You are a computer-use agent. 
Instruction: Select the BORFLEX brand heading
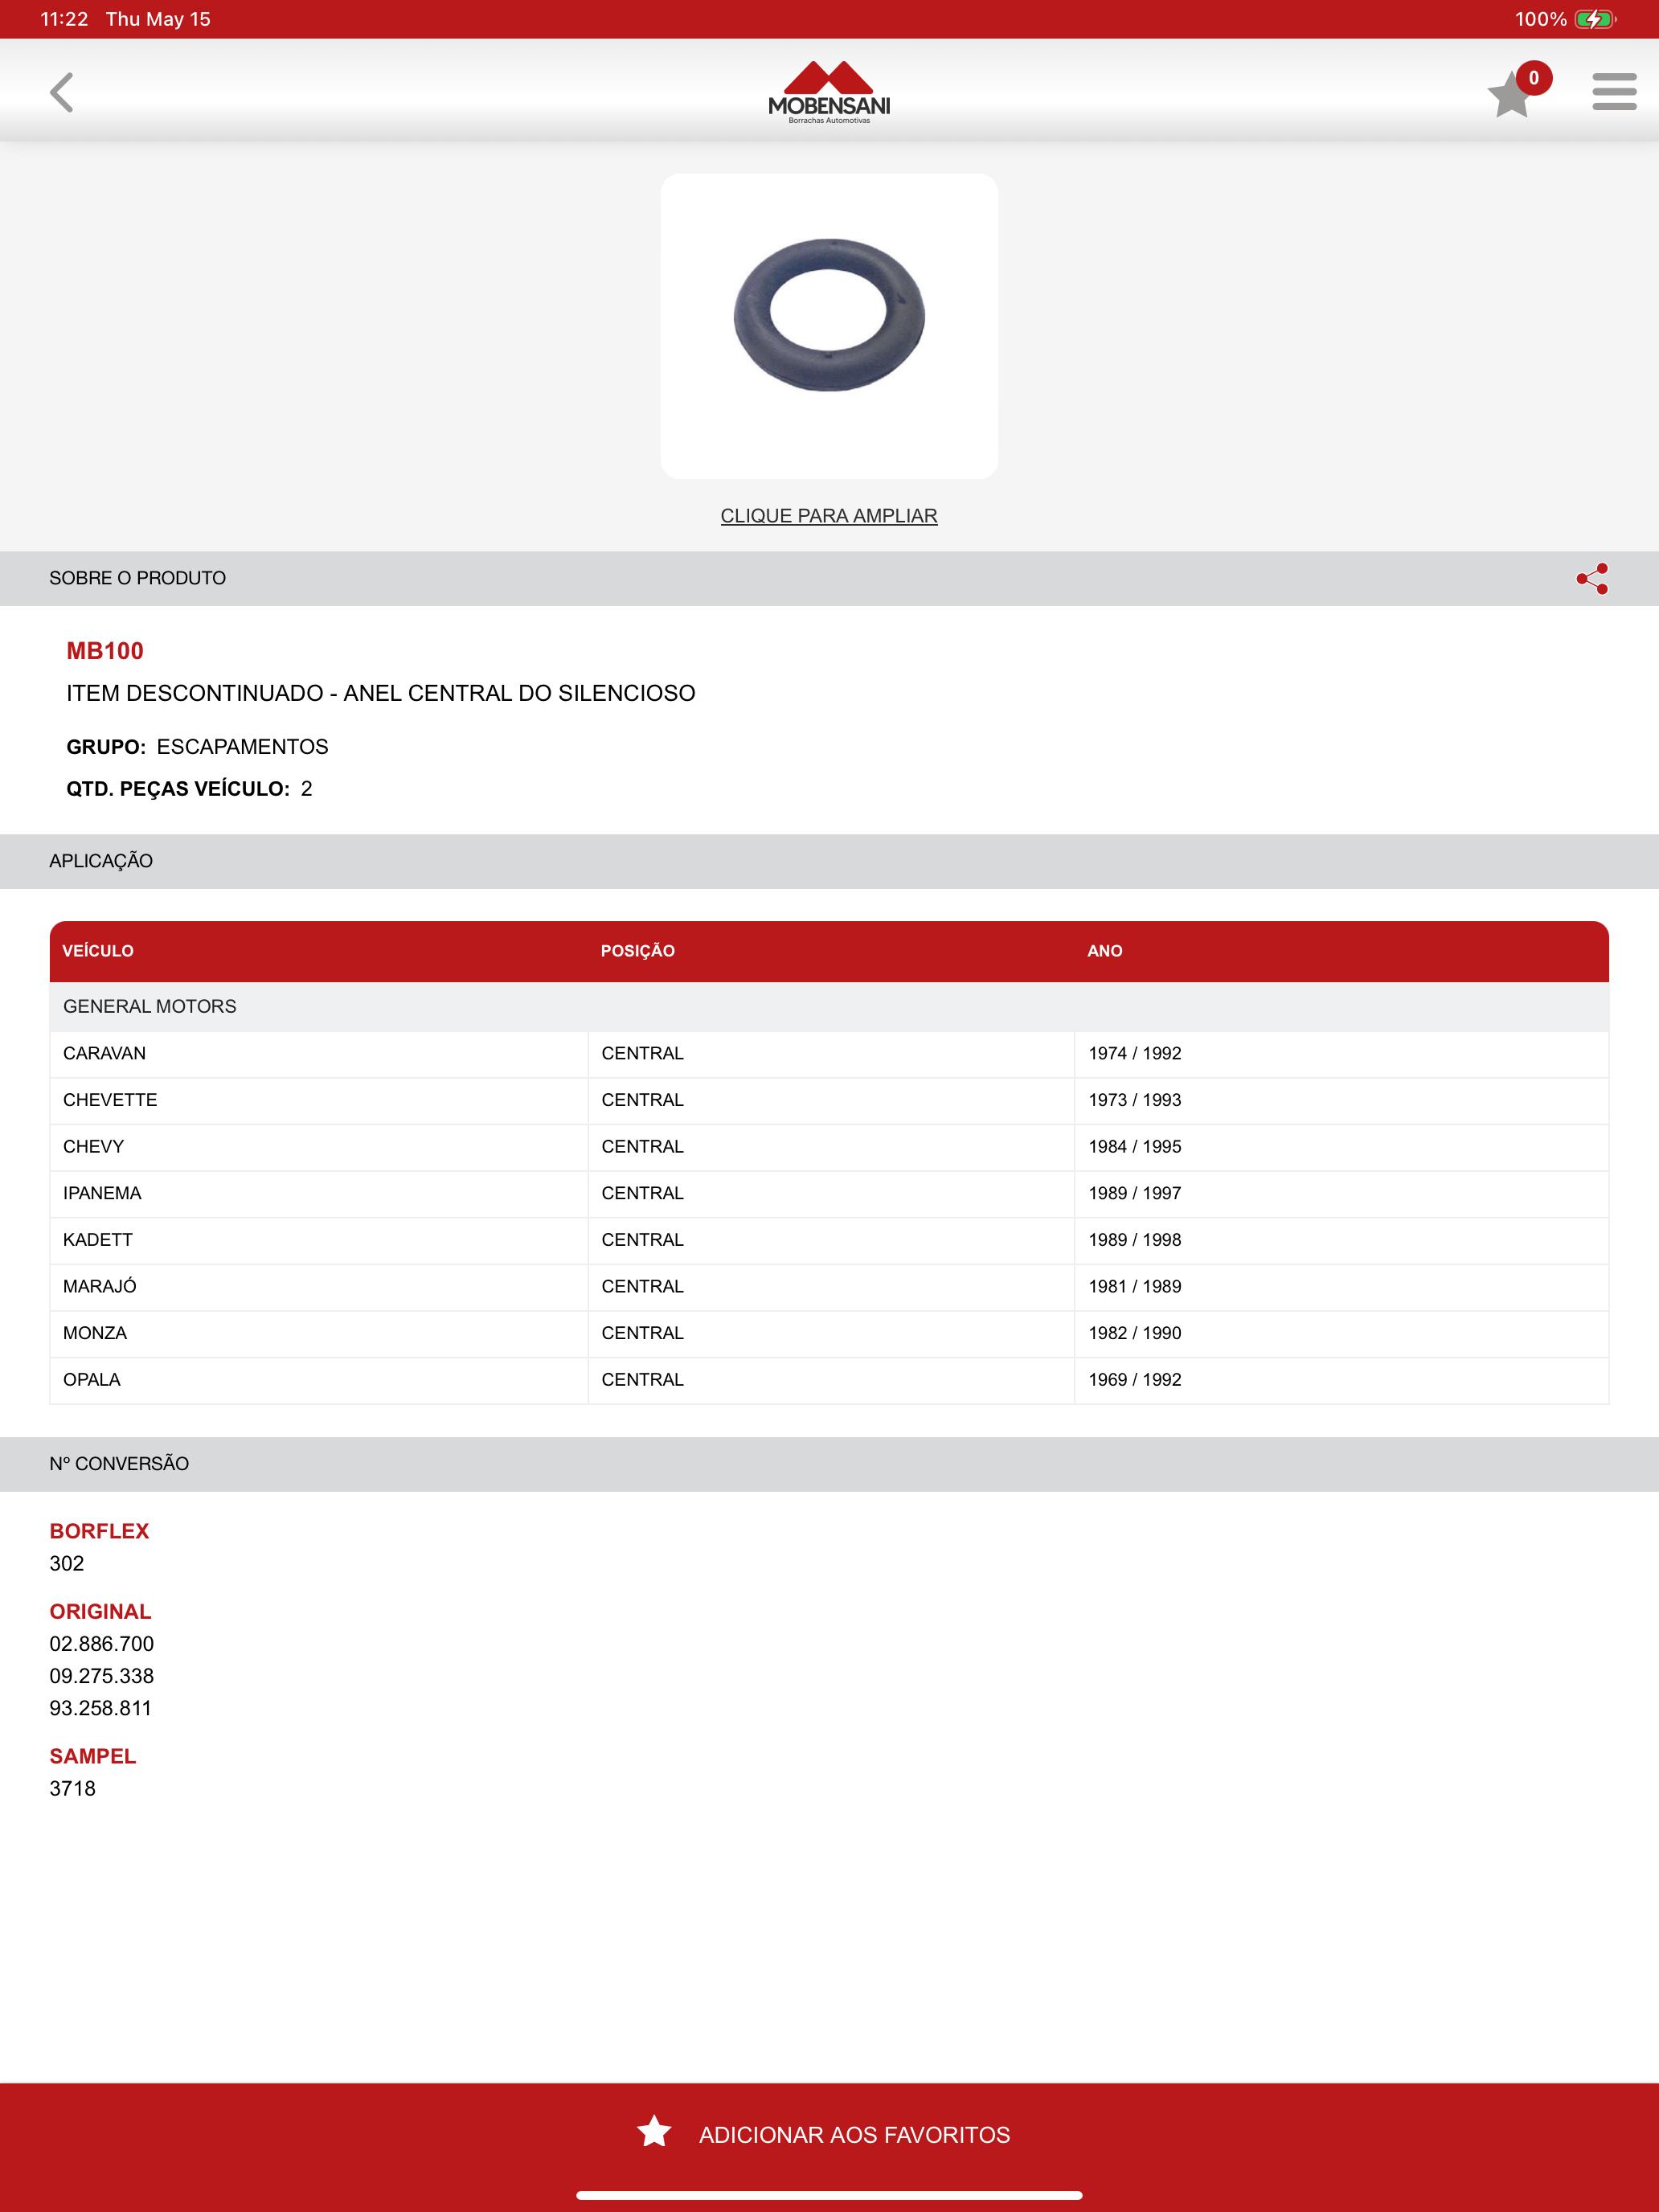click(99, 1531)
